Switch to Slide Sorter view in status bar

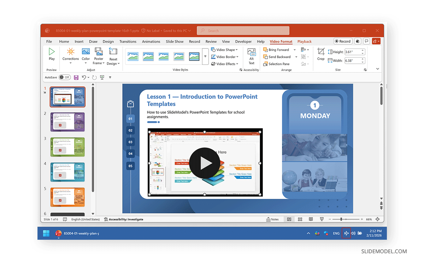tap(300, 219)
